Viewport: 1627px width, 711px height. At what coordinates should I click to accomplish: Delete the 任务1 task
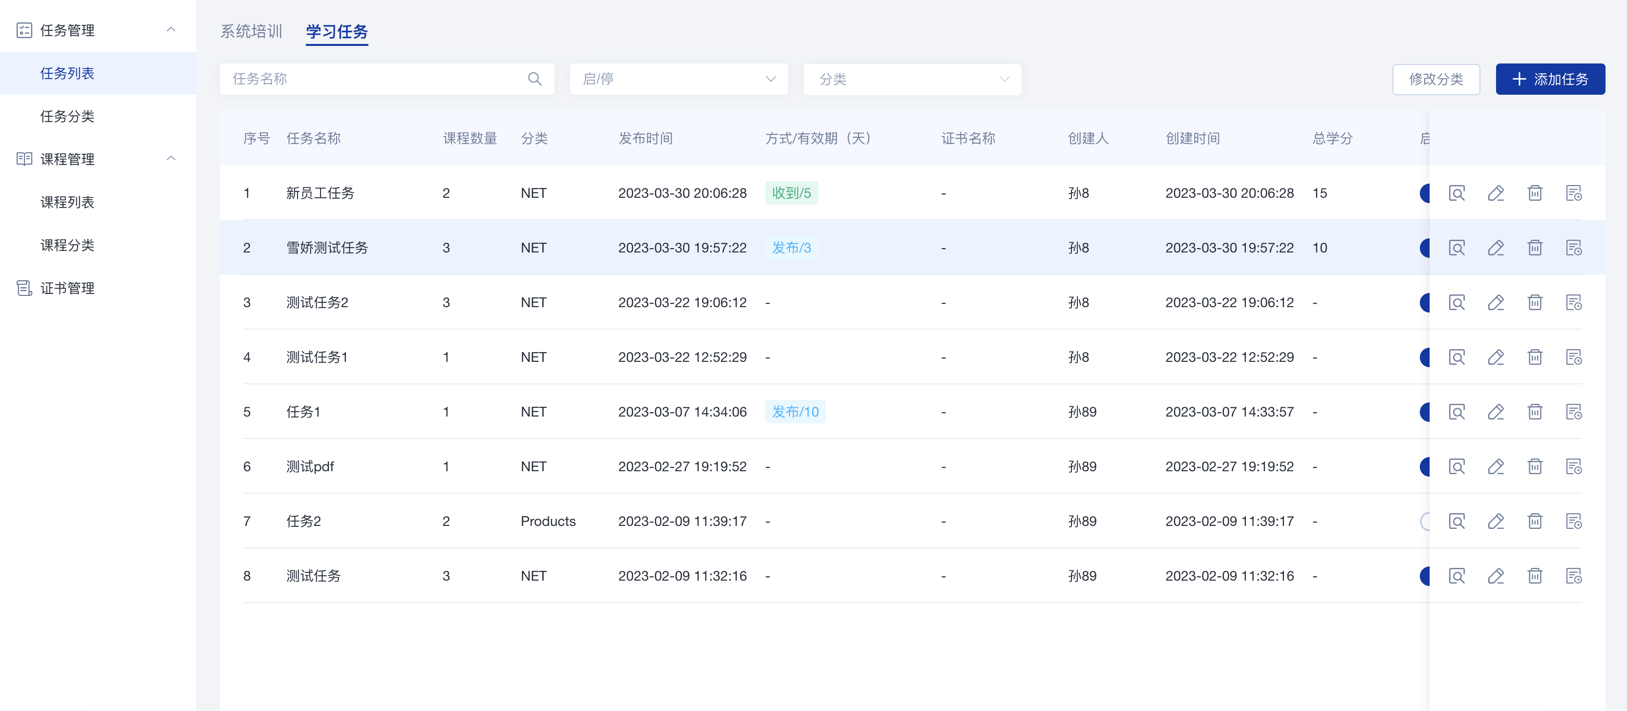pyautogui.click(x=1535, y=412)
